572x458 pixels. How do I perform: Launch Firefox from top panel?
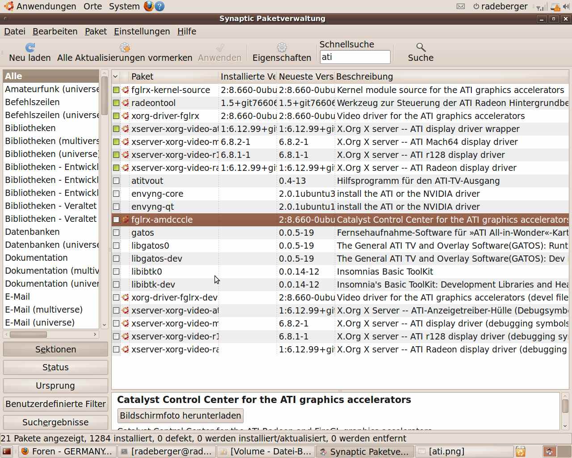point(149,6)
